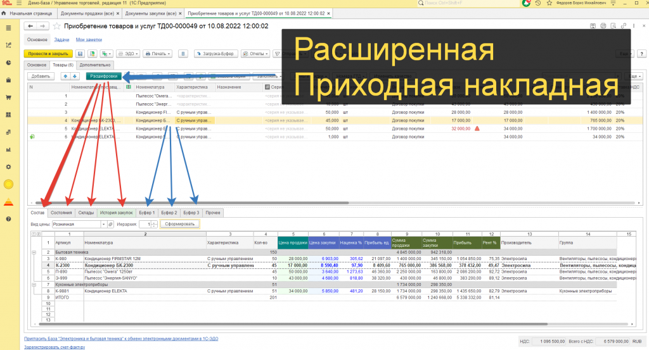Open Буфер 3 tab

click(191, 213)
